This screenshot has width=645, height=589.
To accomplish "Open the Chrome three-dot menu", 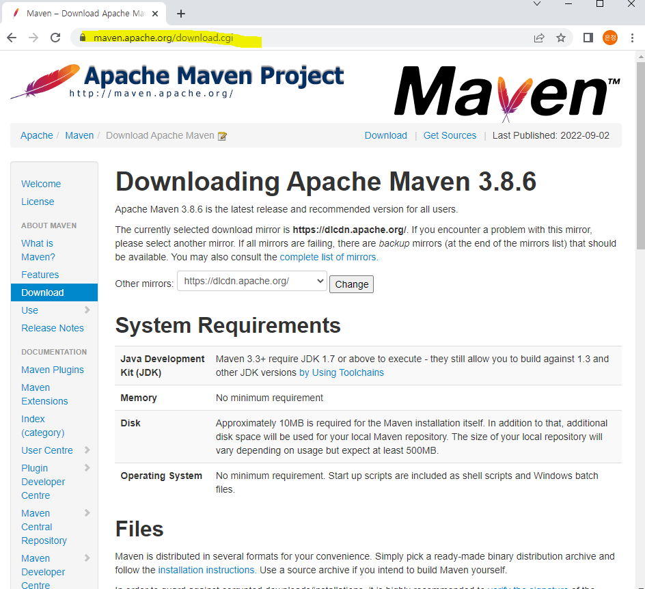I will click(632, 38).
